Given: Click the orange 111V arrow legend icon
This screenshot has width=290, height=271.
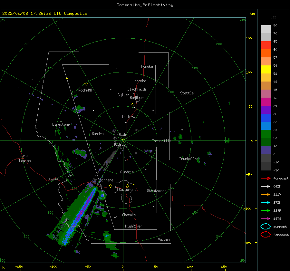Looking at the screenshot, I should point(266,194).
